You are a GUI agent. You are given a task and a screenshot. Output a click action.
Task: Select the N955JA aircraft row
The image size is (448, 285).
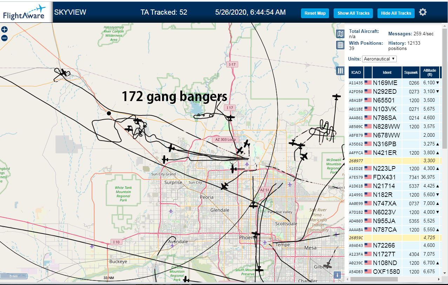pos(394,221)
